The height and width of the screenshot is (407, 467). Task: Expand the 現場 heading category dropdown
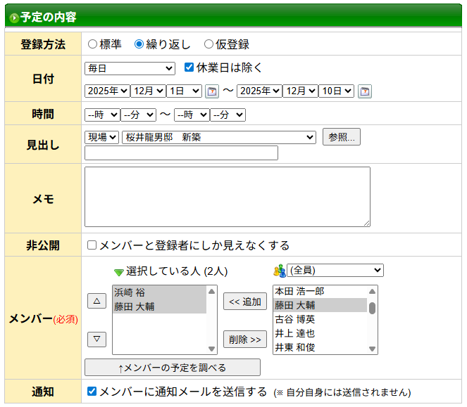(101, 137)
